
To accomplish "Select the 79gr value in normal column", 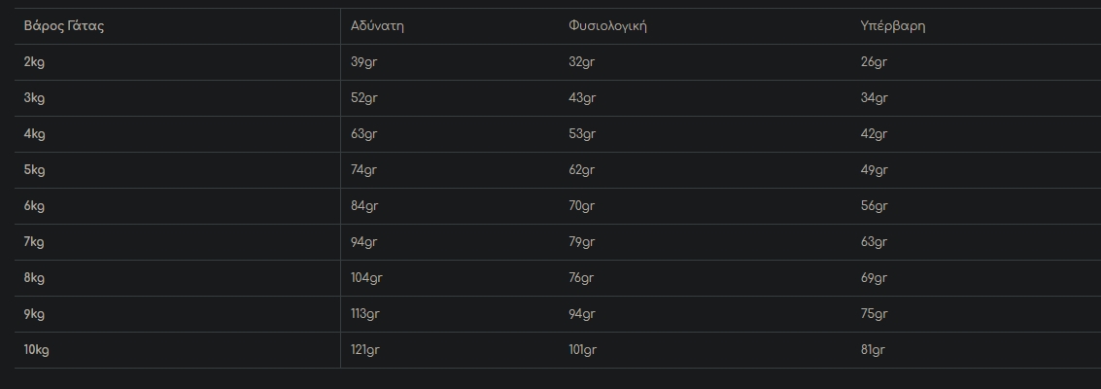I will pyautogui.click(x=582, y=242).
